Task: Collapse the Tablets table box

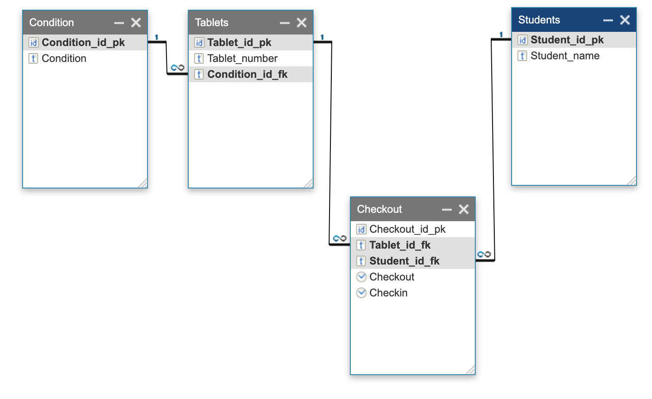Action: [285, 23]
